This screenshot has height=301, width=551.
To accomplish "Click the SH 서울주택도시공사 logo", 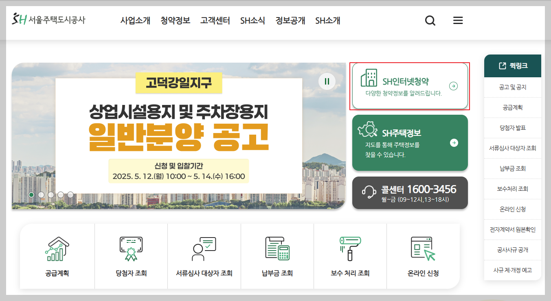I will coord(49,19).
